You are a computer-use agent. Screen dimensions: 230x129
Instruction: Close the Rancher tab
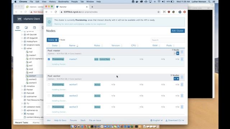click(x=87, y=7)
